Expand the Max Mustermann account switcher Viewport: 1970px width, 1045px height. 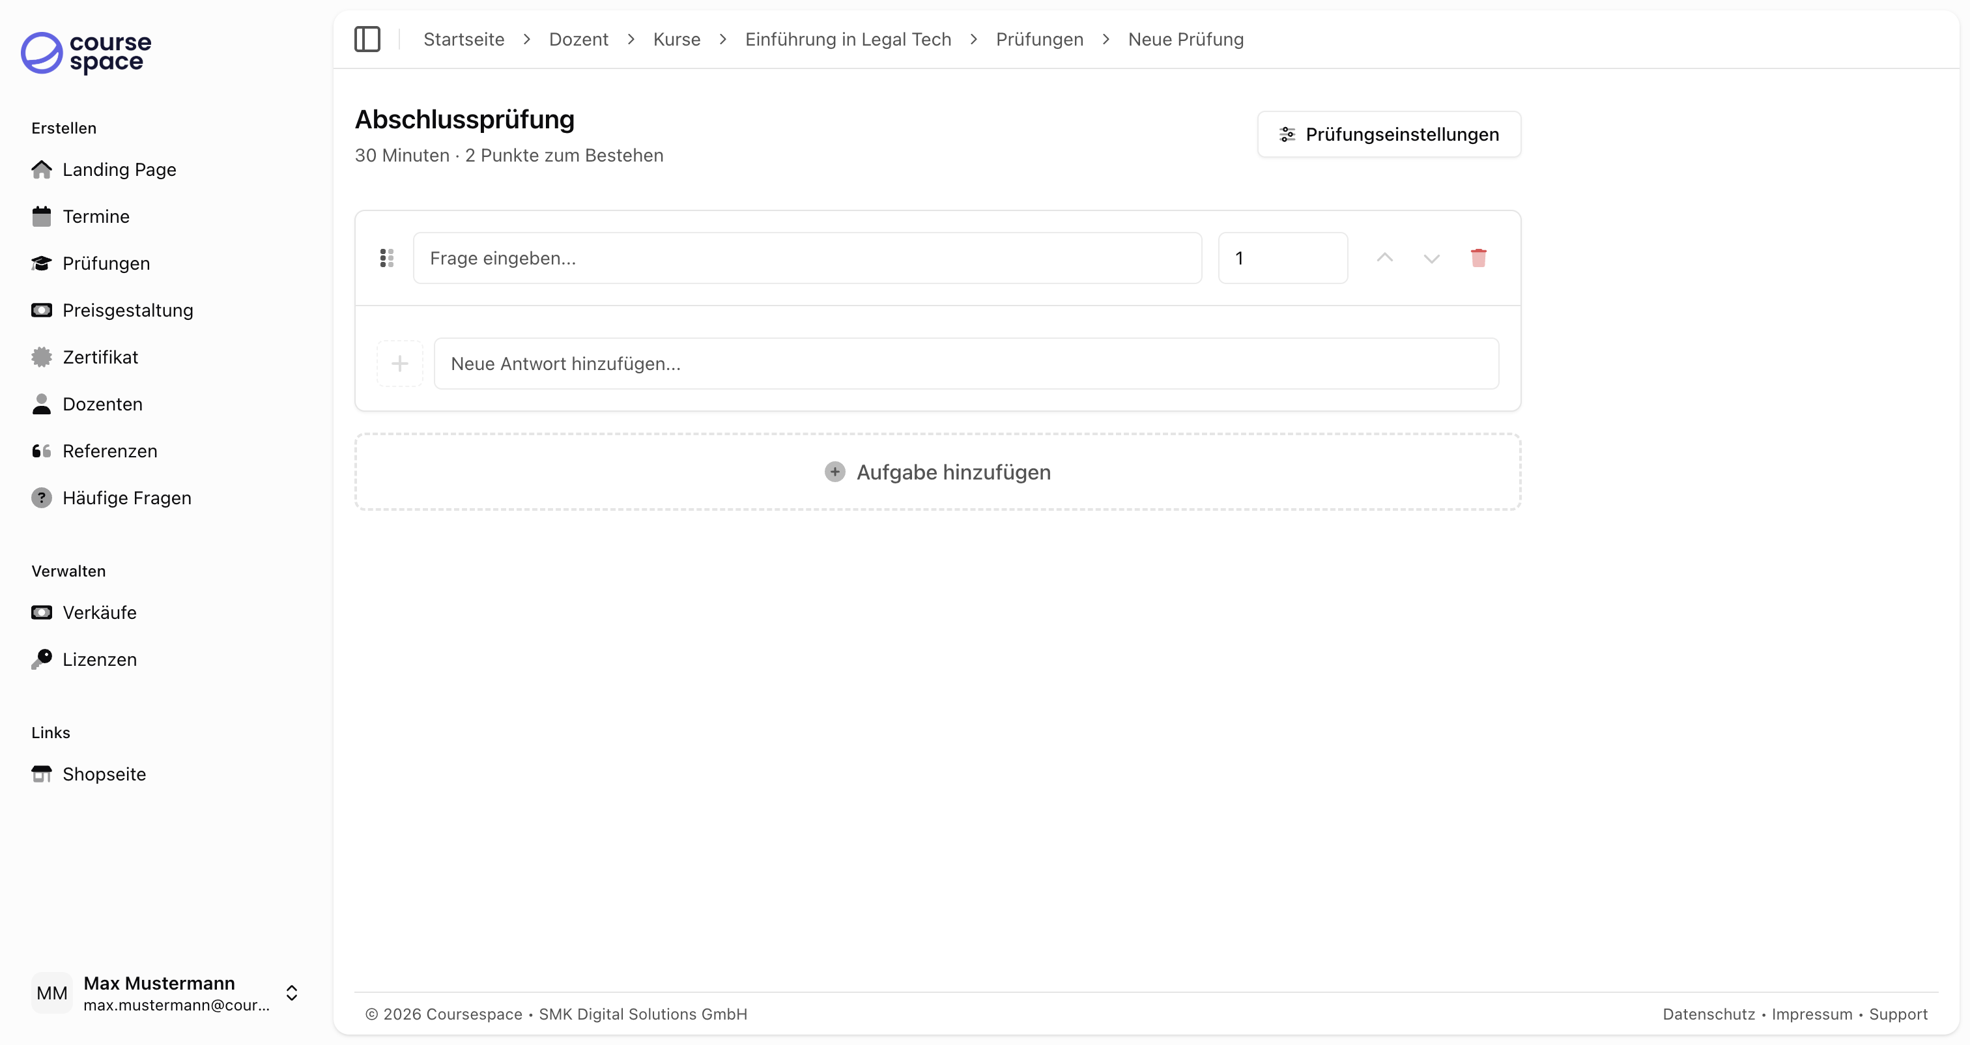coord(291,992)
